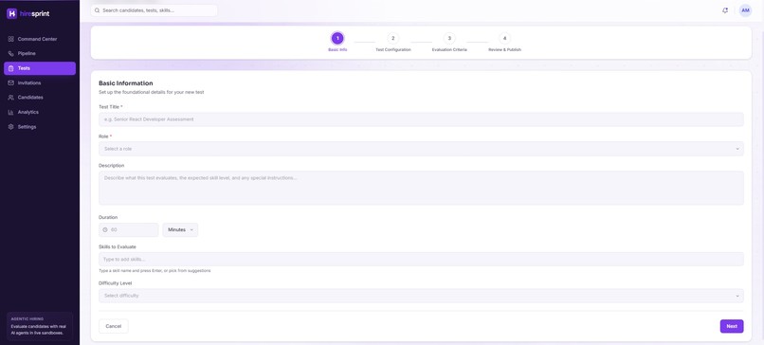
Task: Focus the Test Title input field
Action: click(421, 119)
